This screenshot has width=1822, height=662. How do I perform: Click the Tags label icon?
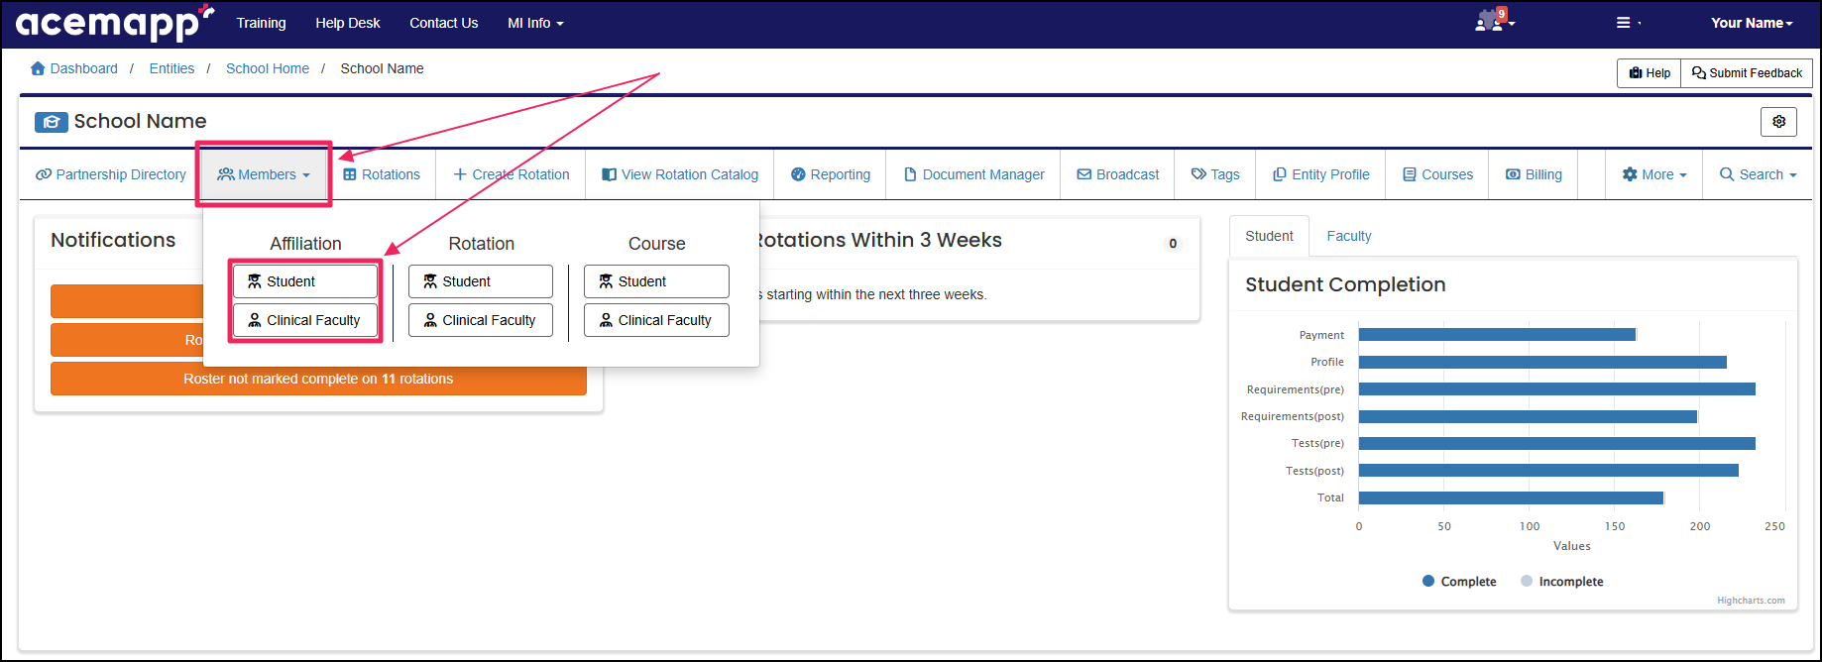tap(1198, 174)
